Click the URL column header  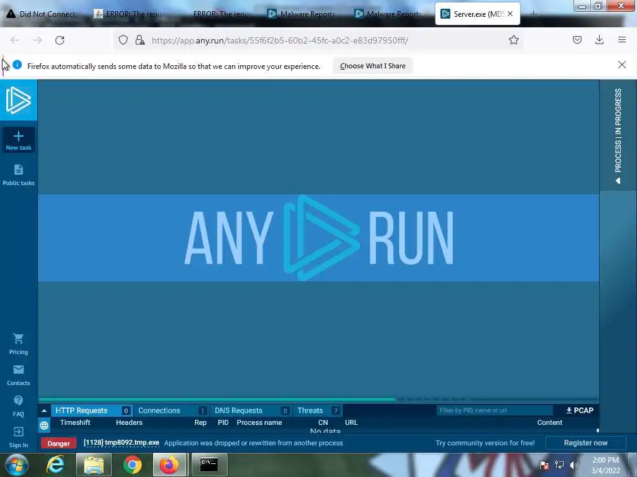click(x=351, y=422)
